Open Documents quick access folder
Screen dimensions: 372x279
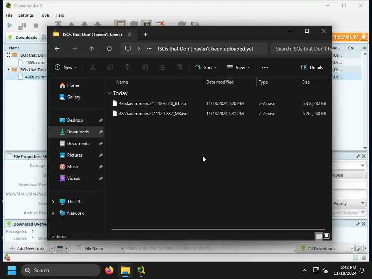click(x=74, y=143)
